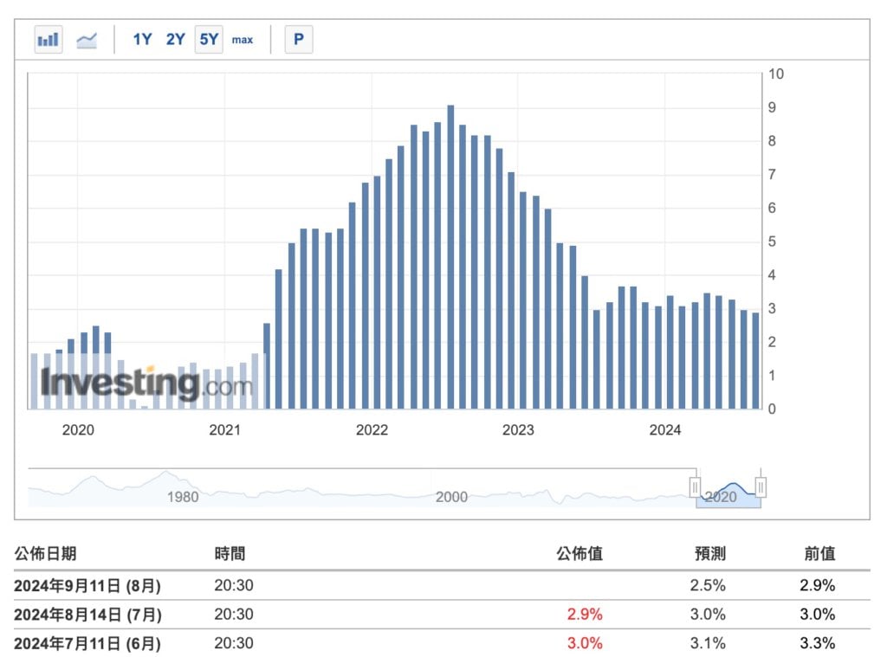Select the 1Y time range
The height and width of the screenshot is (657, 887).
142,39
